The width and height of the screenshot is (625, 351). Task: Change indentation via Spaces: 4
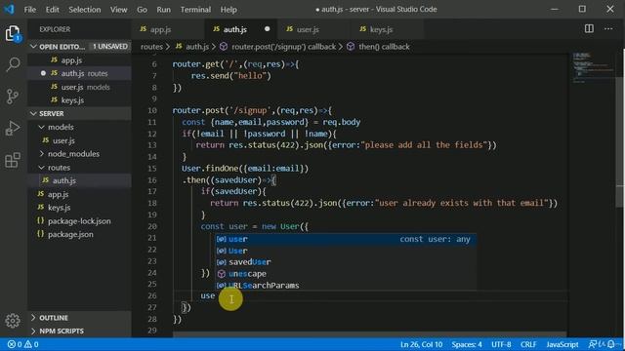point(467,344)
